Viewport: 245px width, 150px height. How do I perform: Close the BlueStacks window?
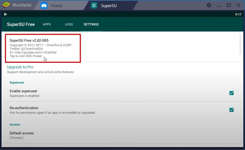coord(238,5)
